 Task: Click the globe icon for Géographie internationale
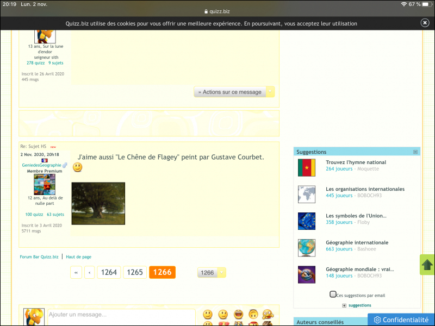click(x=307, y=248)
